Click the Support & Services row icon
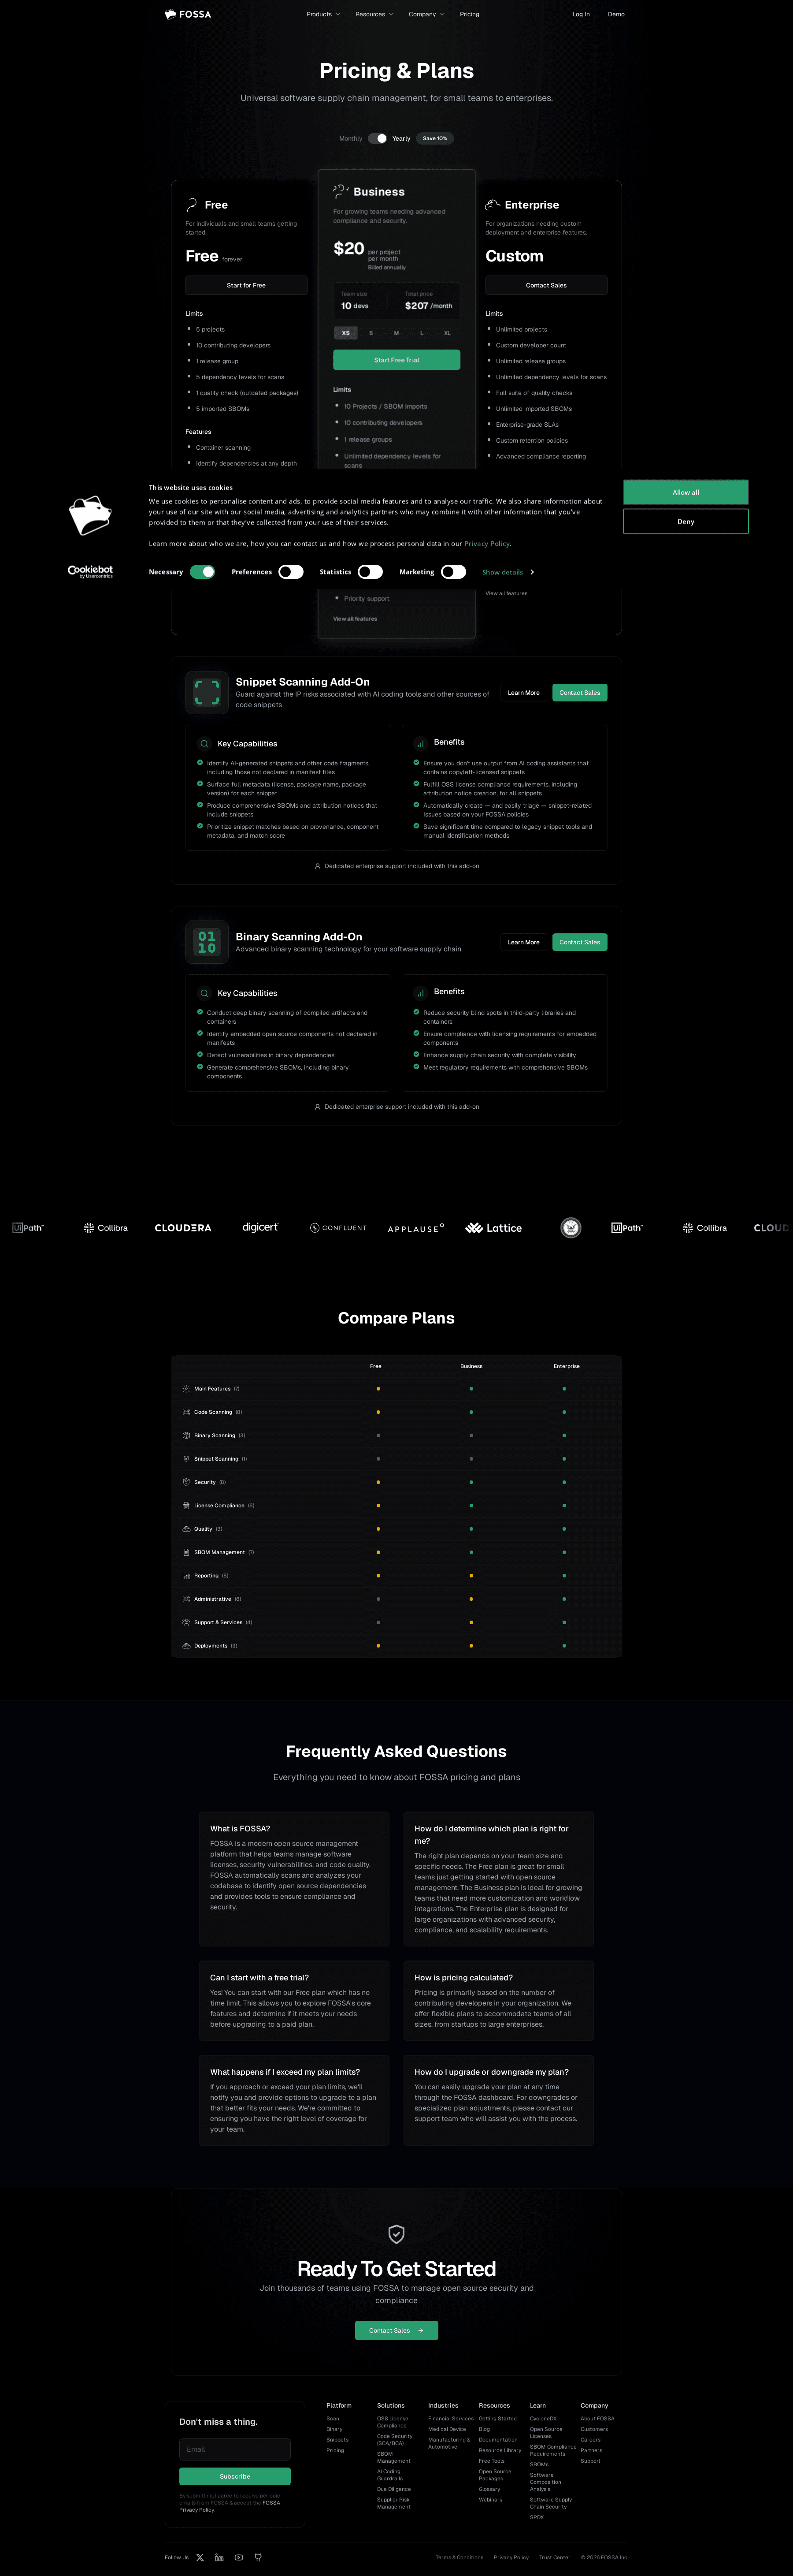The image size is (793, 2576). [187, 1622]
